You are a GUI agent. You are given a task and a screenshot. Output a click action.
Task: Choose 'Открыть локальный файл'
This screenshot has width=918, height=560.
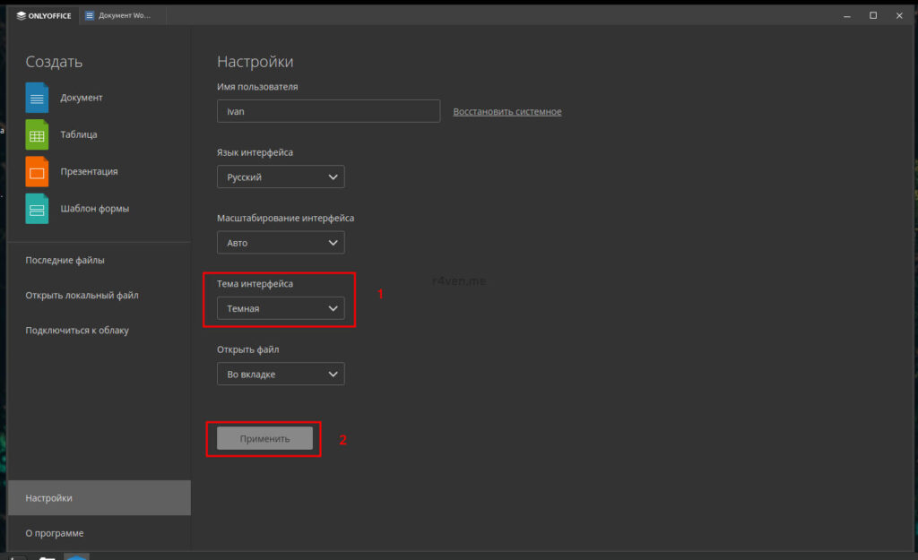[82, 296]
